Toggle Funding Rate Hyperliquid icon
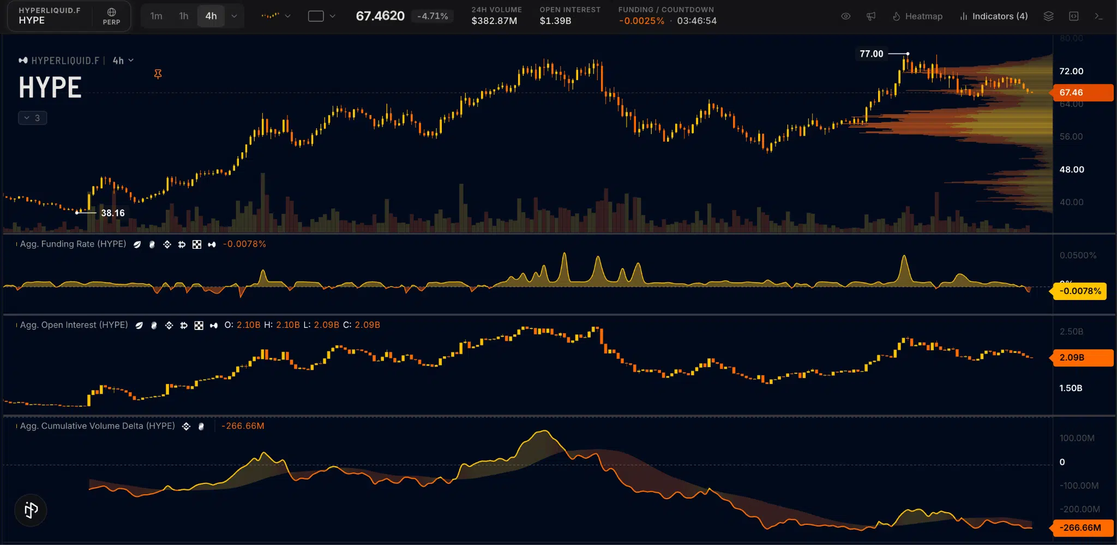Screen dimensions: 1117x545 click(x=212, y=244)
